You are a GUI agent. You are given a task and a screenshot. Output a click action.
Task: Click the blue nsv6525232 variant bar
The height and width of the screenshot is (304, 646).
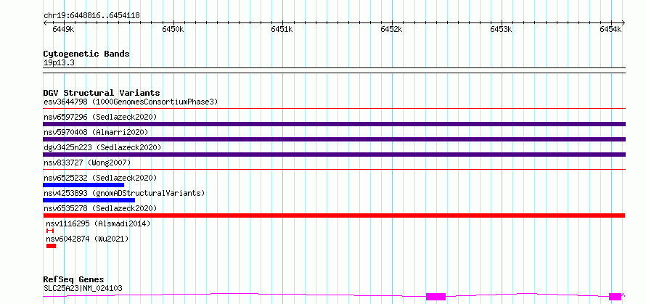pyautogui.click(x=83, y=185)
